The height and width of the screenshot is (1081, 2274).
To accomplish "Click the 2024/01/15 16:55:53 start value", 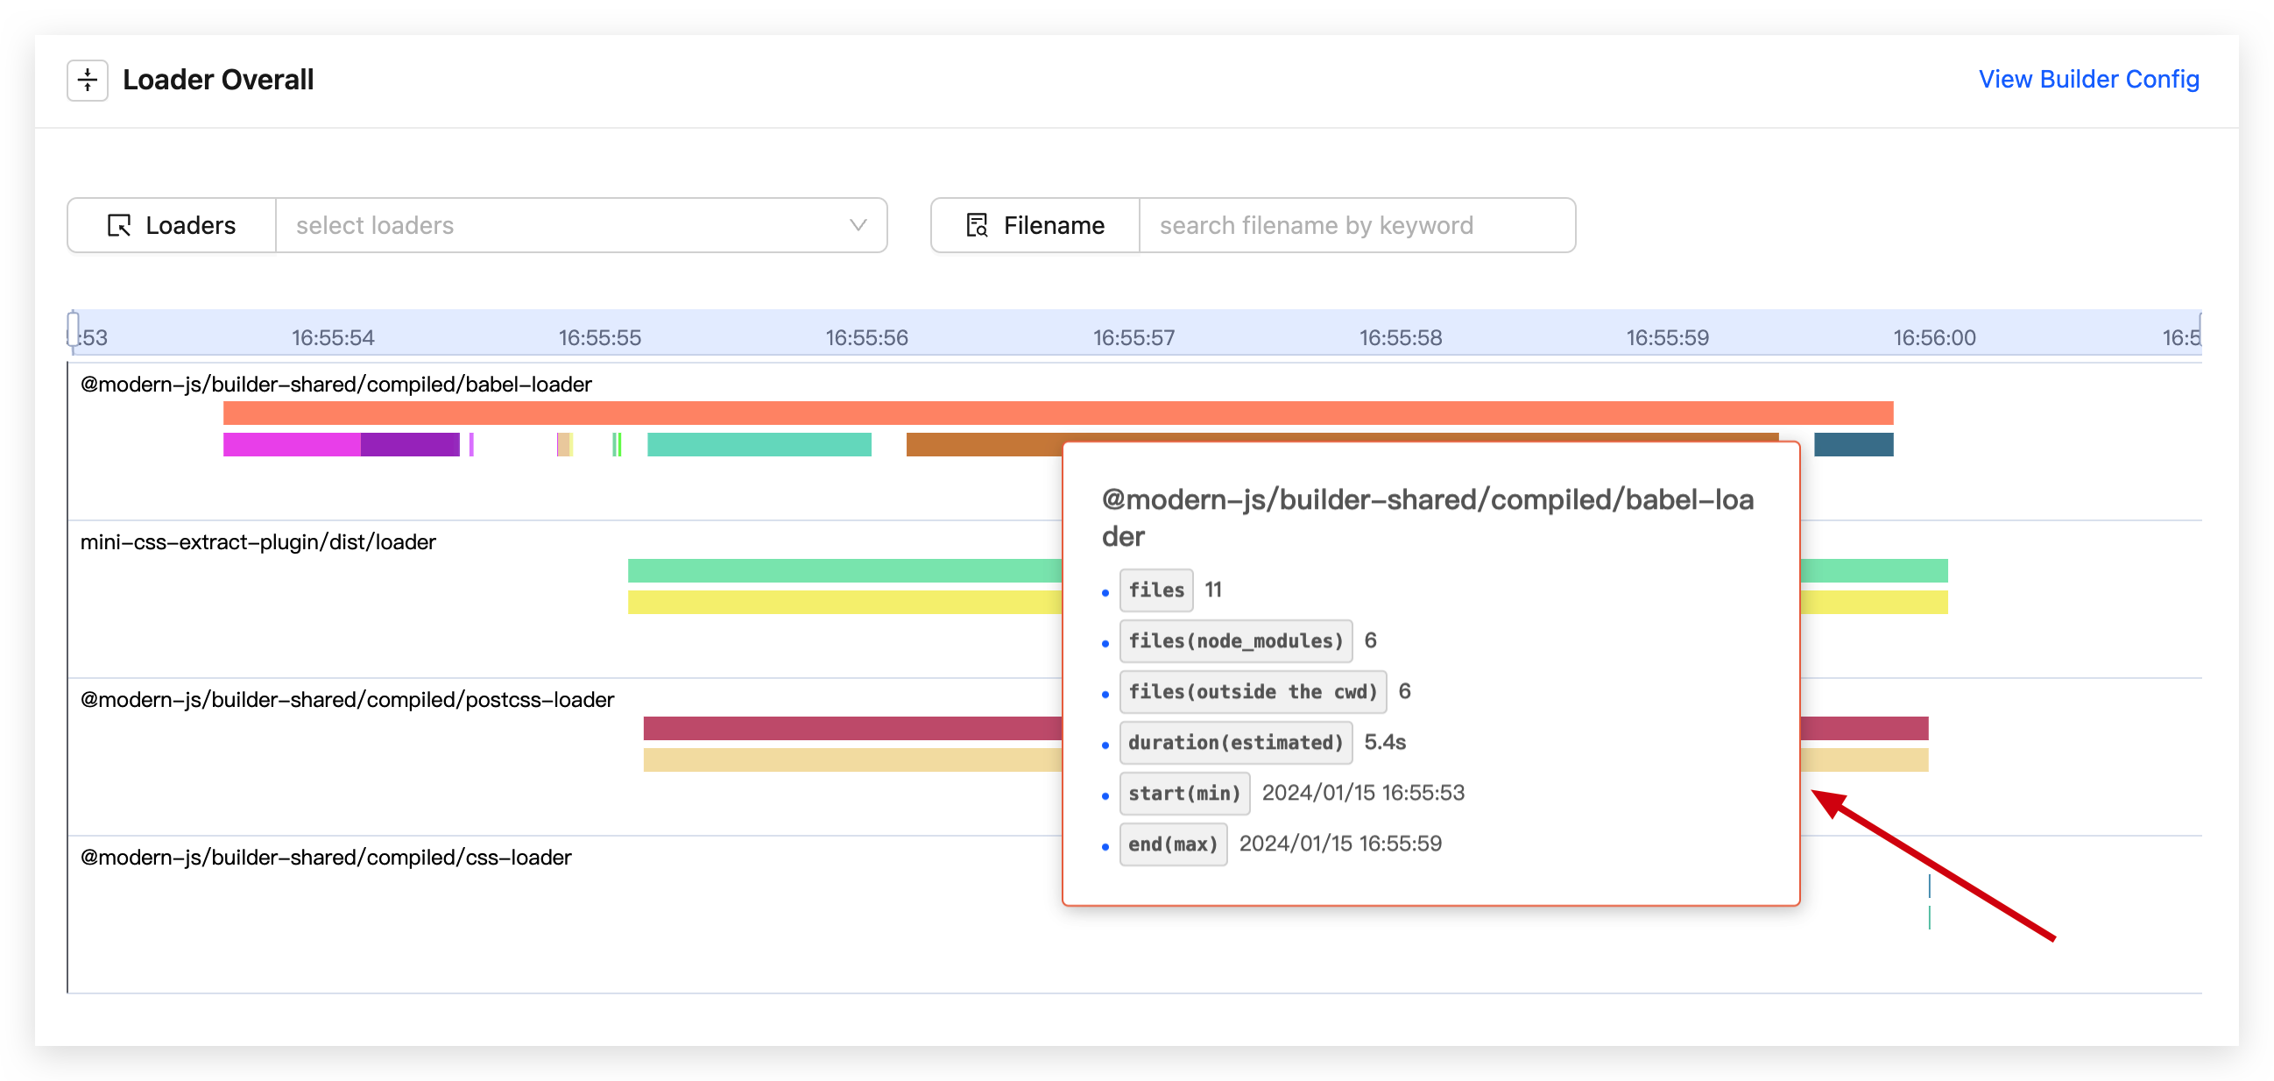I will click(x=1362, y=792).
